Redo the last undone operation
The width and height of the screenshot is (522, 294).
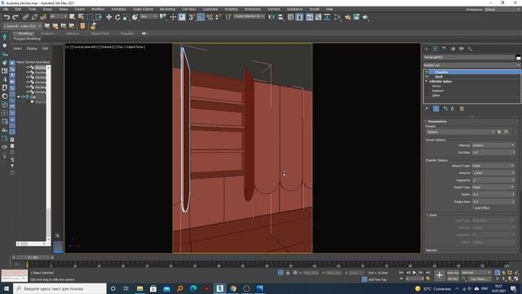click(x=15, y=17)
